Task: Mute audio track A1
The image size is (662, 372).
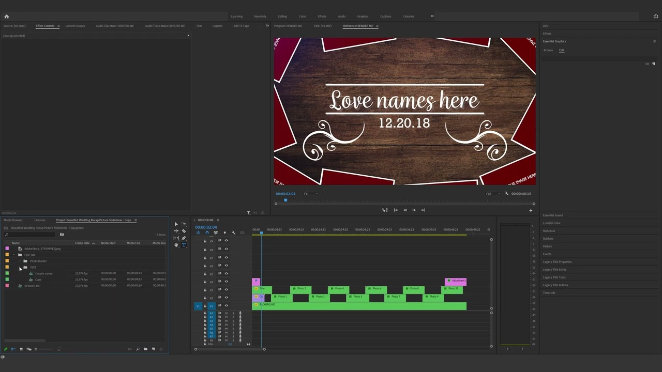Action: (226, 313)
